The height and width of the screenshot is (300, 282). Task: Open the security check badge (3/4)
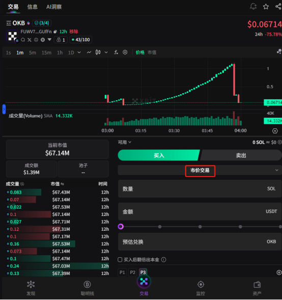click(42, 23)
